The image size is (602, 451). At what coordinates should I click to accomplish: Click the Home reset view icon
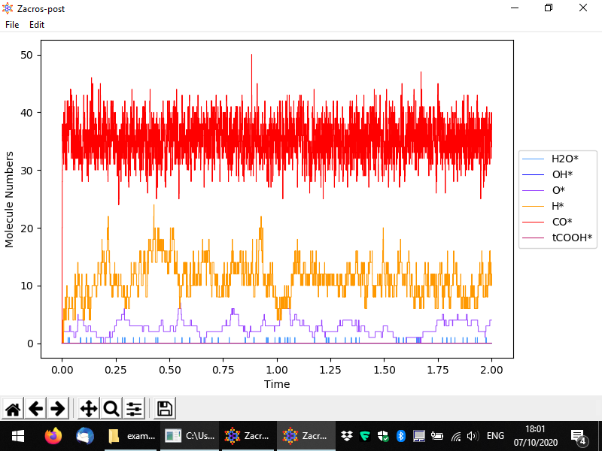point(13,409)
